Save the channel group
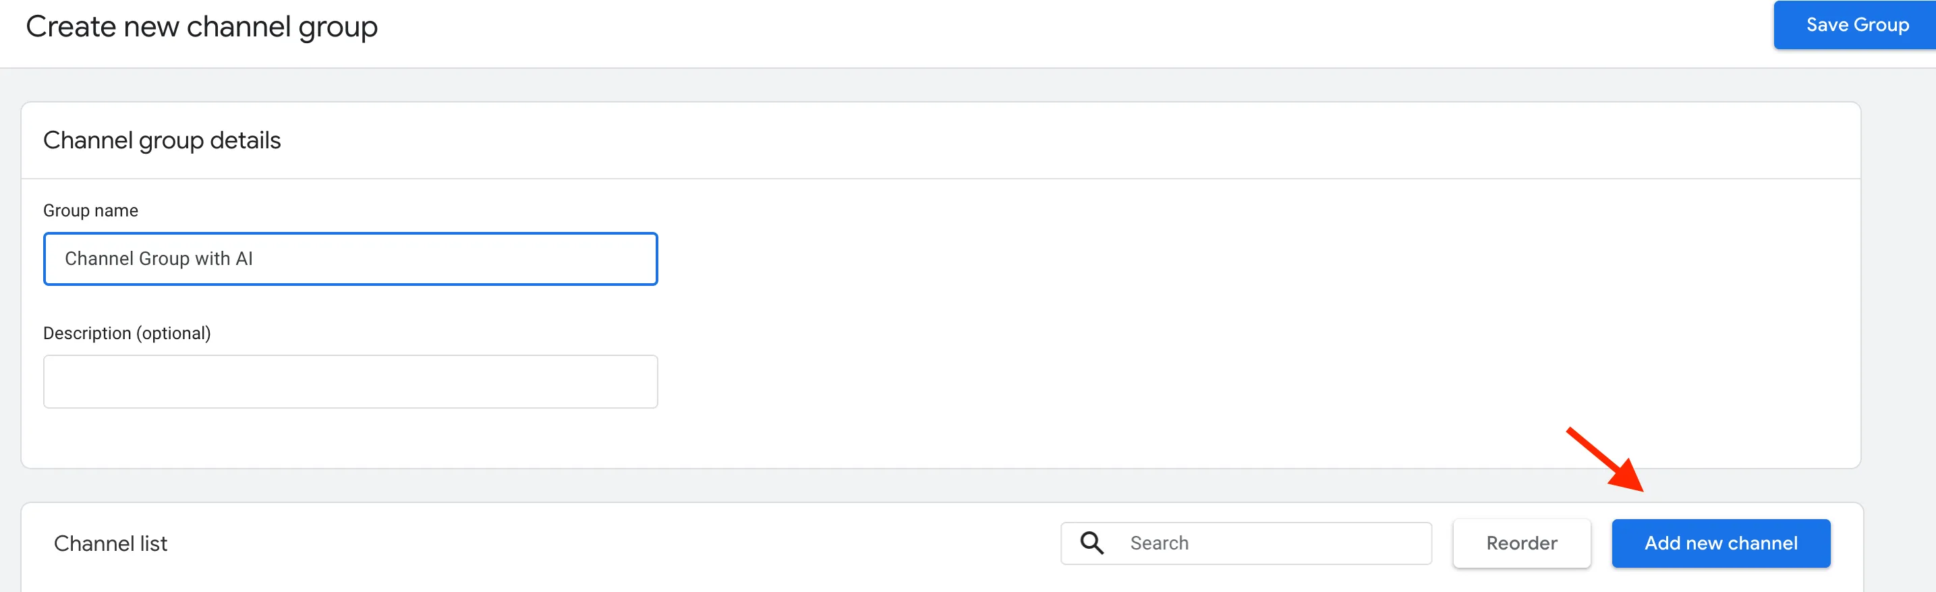1936x592 pixels. point(1856,25)
